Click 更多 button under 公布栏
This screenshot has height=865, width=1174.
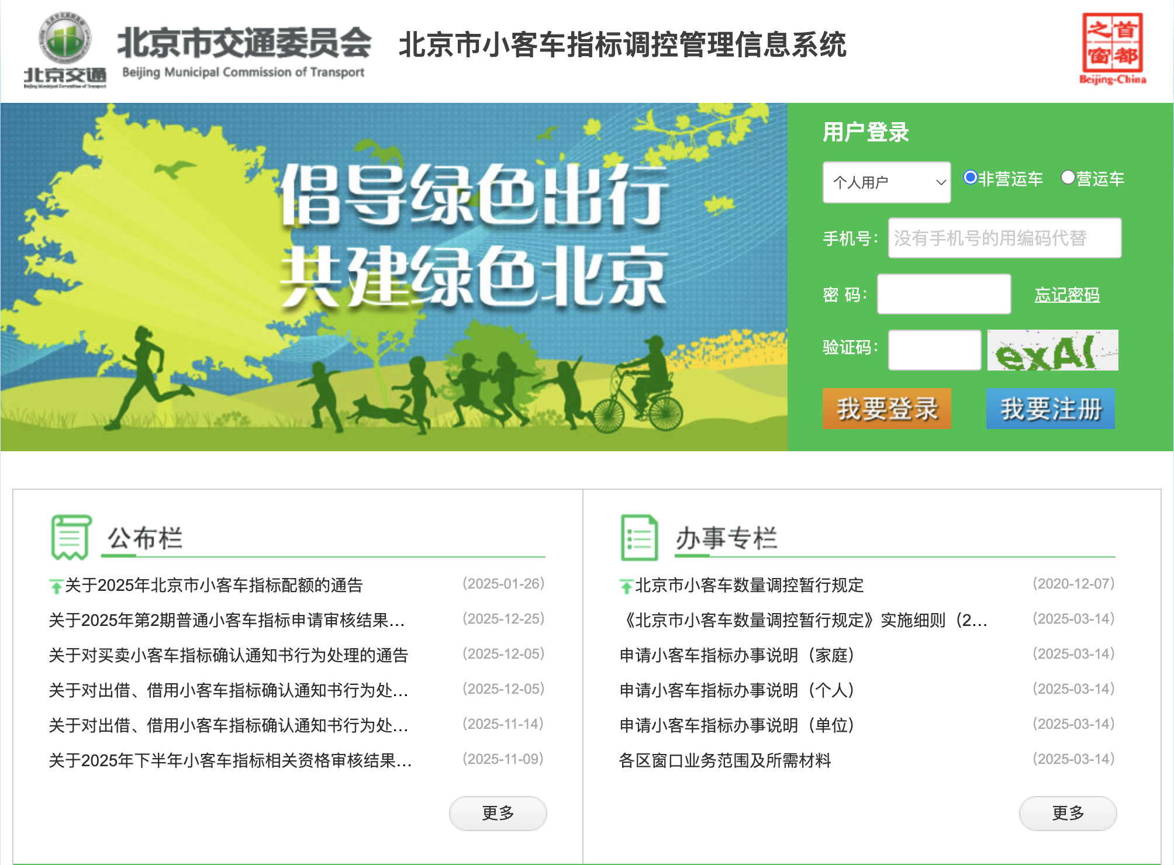pos(498,813)
